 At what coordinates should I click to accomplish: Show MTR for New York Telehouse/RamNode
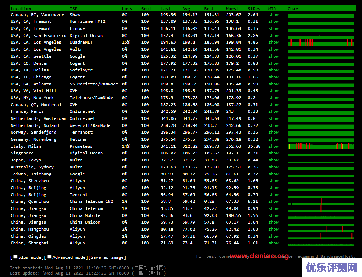[274, 98]
